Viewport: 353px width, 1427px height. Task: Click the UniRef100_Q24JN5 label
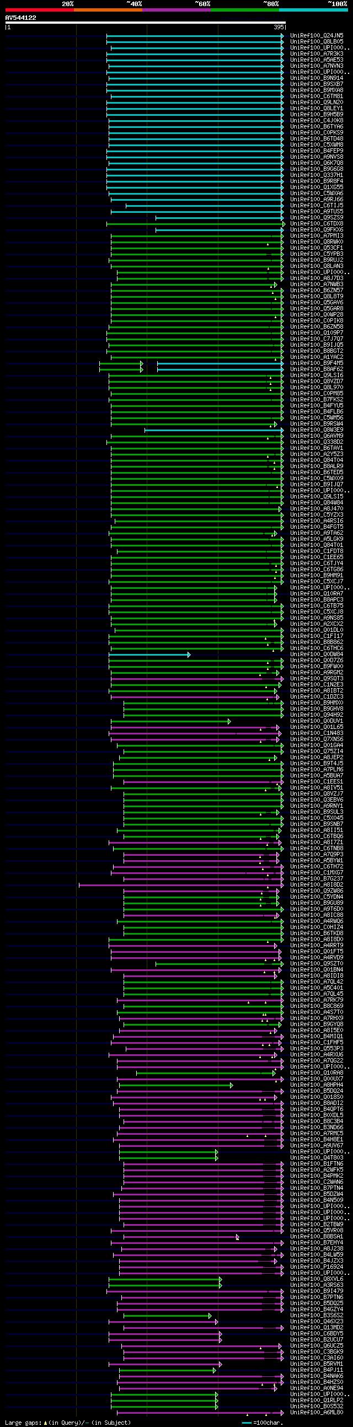(x=317, y=35)
